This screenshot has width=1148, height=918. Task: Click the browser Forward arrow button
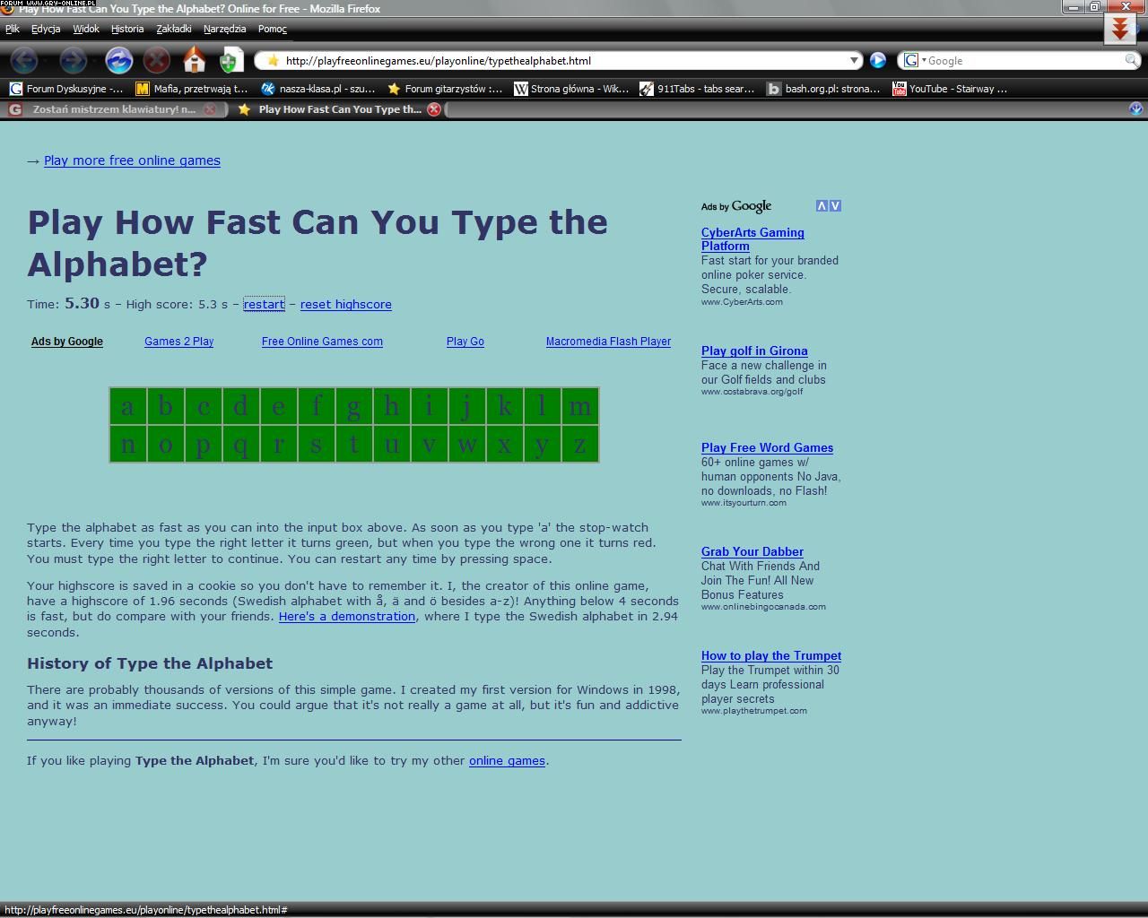pyautogui.click(x=73, y=60)
